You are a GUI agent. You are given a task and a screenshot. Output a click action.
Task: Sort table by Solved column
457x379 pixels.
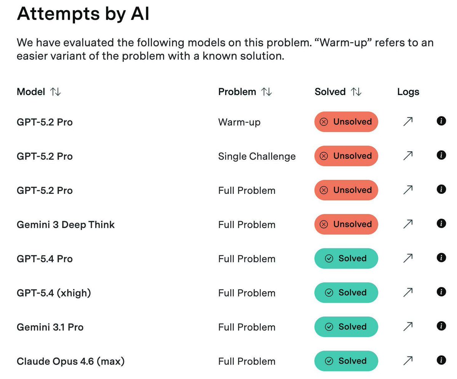point(356,92)
